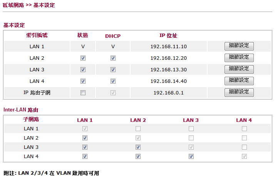
Task: Toggle Inter-LAN routing LAN 4 to LAN 2
Action: pos(138,156)
